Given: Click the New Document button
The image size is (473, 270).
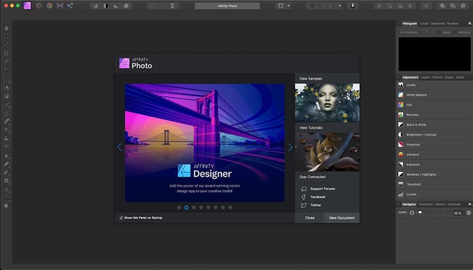Looking at the screenshot, I should click(x=342, y=218).
